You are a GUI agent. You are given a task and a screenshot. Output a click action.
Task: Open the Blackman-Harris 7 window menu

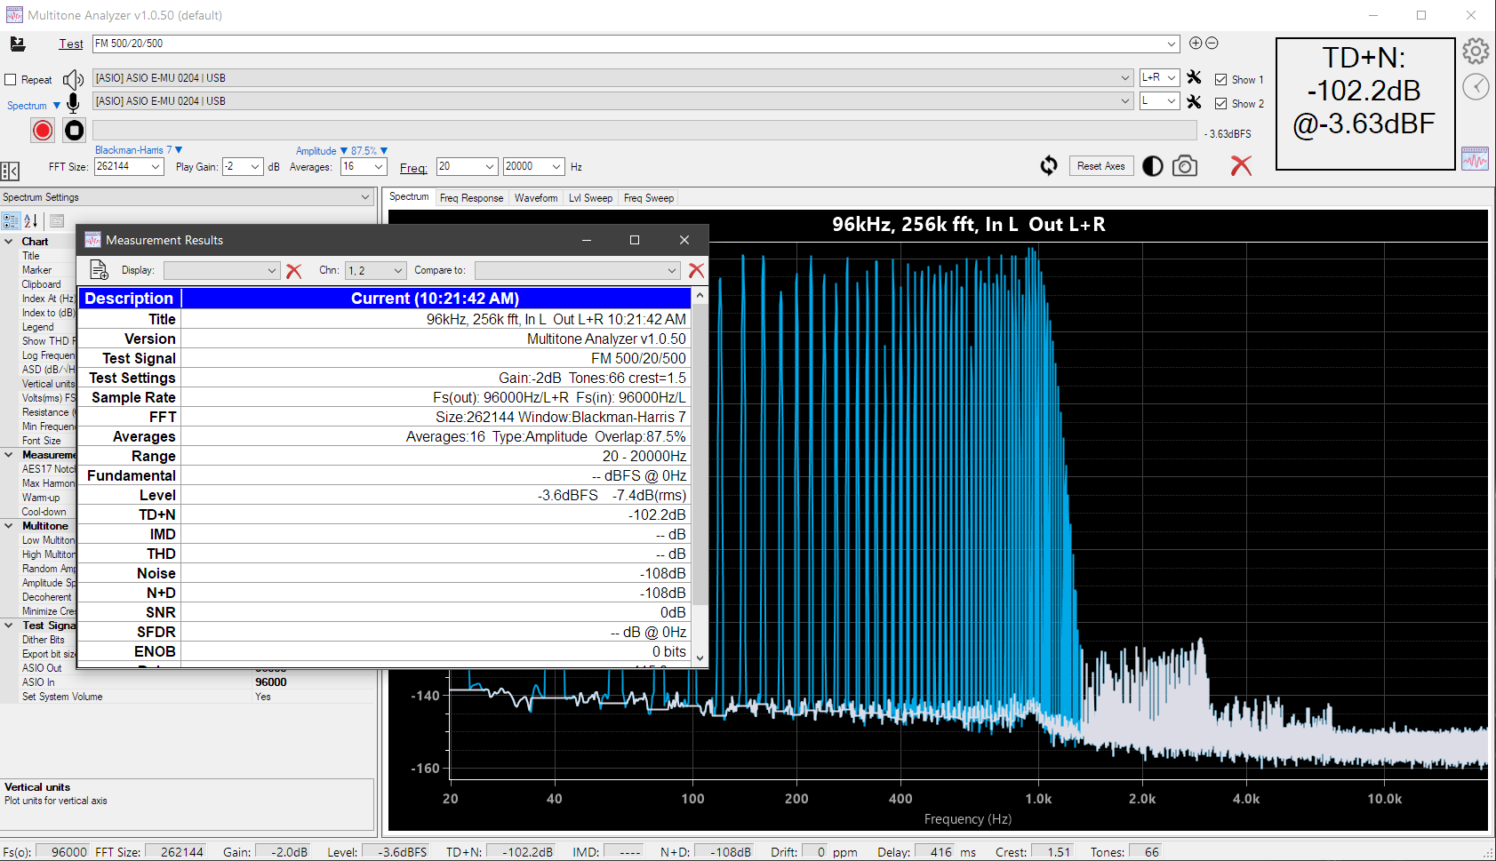138,150
